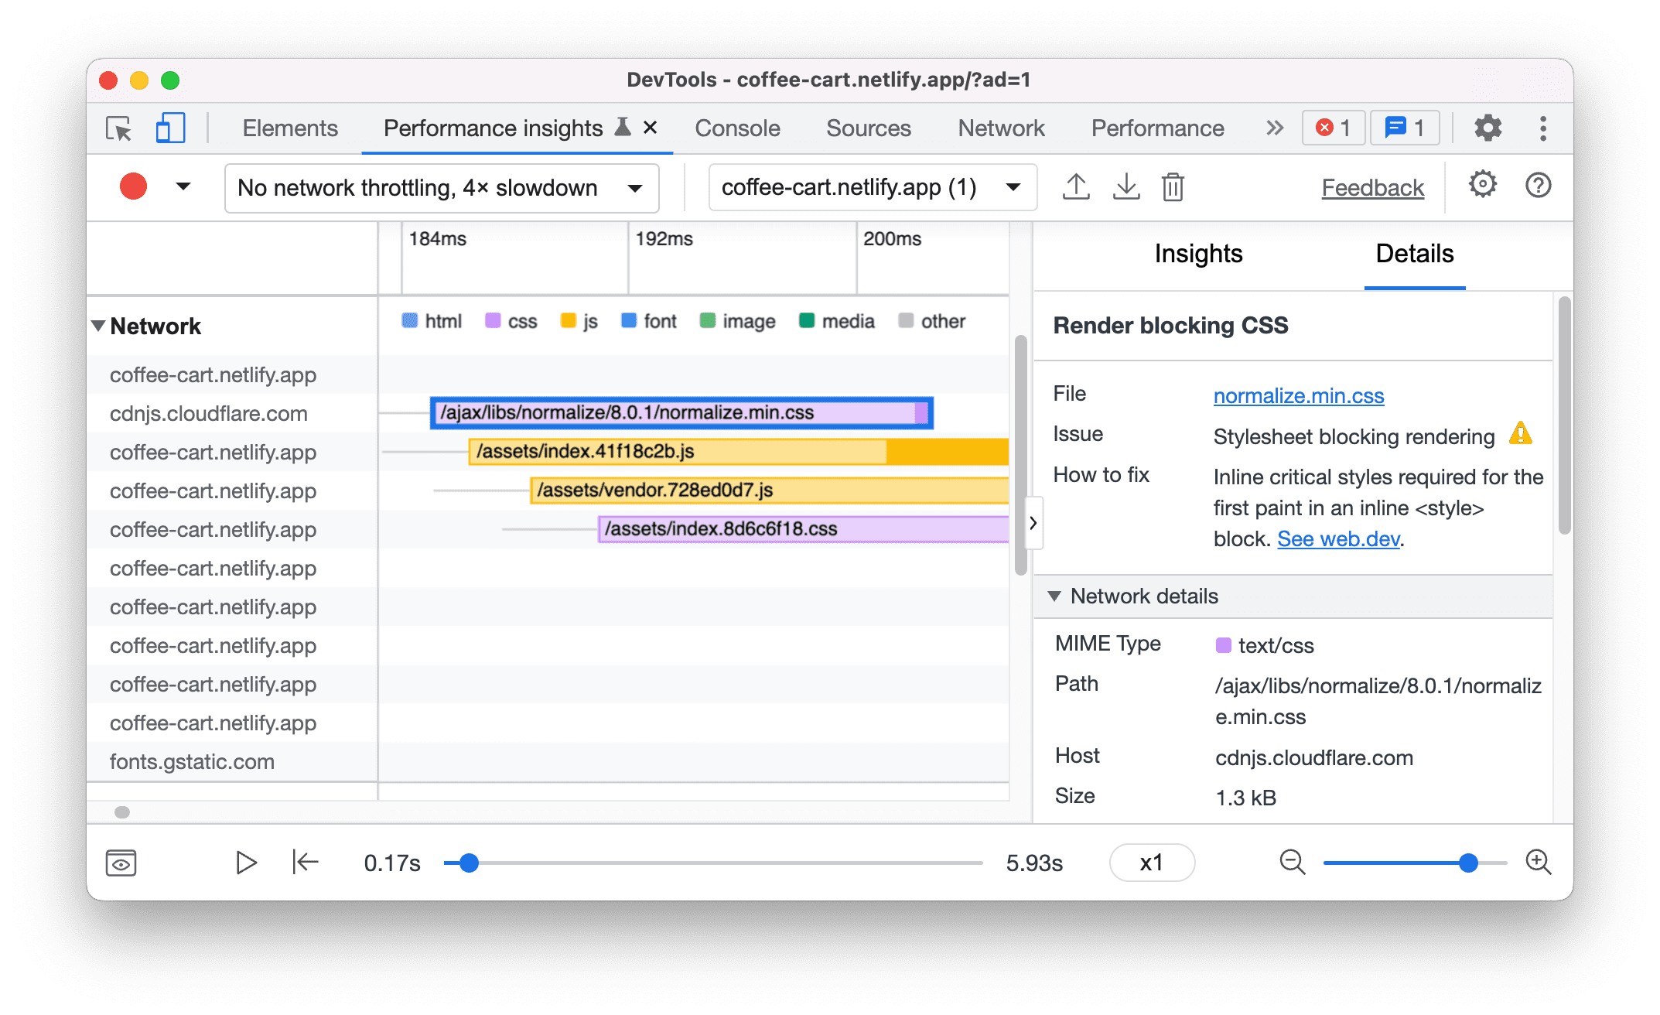Click the record button to start profiling

click(x=134, y=187)
